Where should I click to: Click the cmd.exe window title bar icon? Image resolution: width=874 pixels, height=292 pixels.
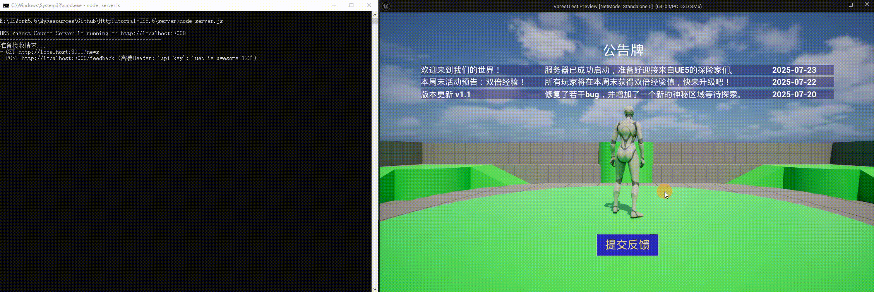pyautogui.click(x=6, y=5)
